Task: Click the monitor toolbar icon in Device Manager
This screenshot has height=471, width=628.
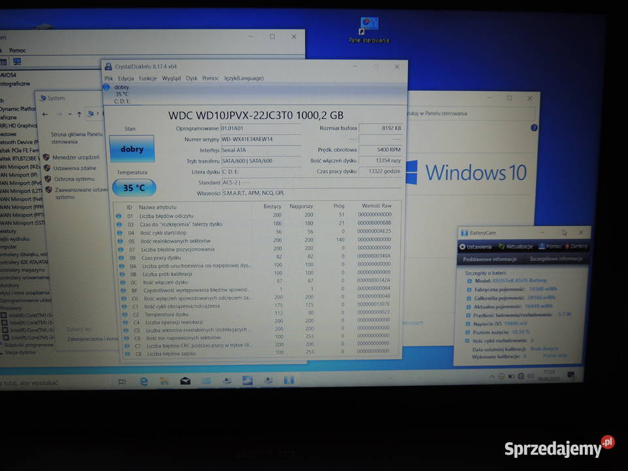Action: point(17,61)
